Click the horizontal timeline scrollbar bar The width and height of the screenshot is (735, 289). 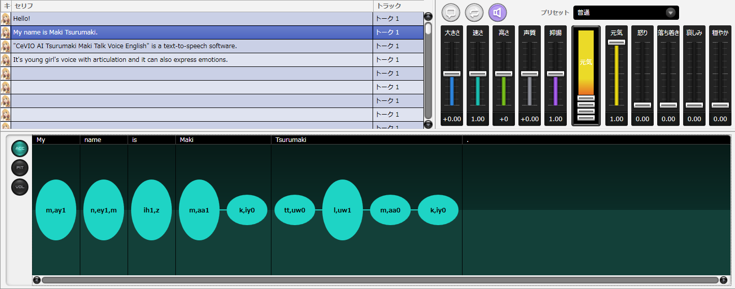380,280
